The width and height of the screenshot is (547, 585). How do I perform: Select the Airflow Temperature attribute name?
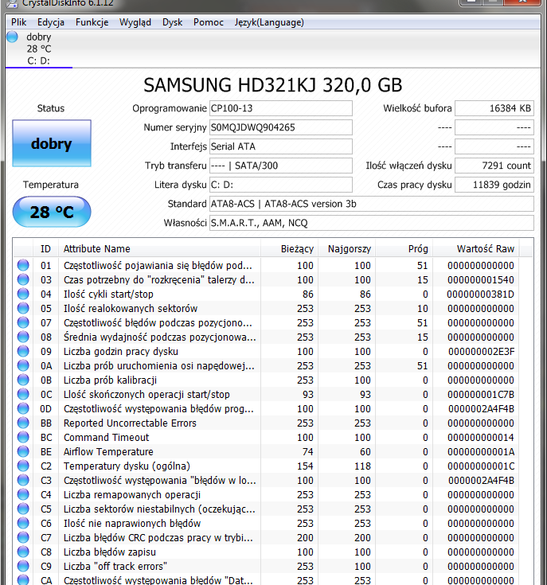point(108,452)
